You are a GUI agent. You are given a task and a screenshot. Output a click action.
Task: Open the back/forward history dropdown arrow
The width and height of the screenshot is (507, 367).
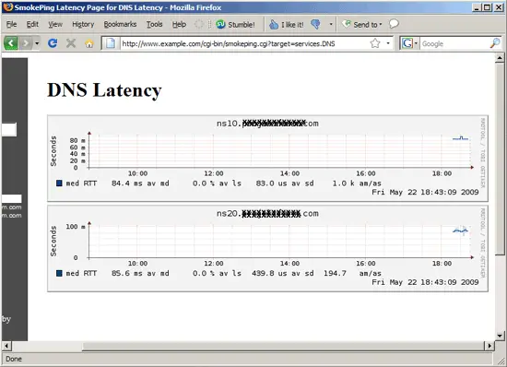(x=37, y=43)
